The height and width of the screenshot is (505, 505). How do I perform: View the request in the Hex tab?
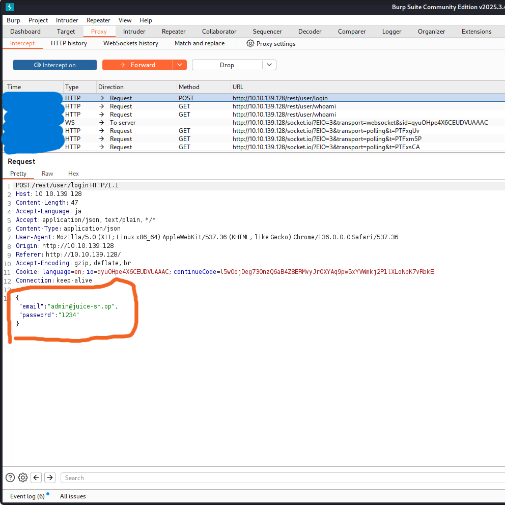(73, 173)
